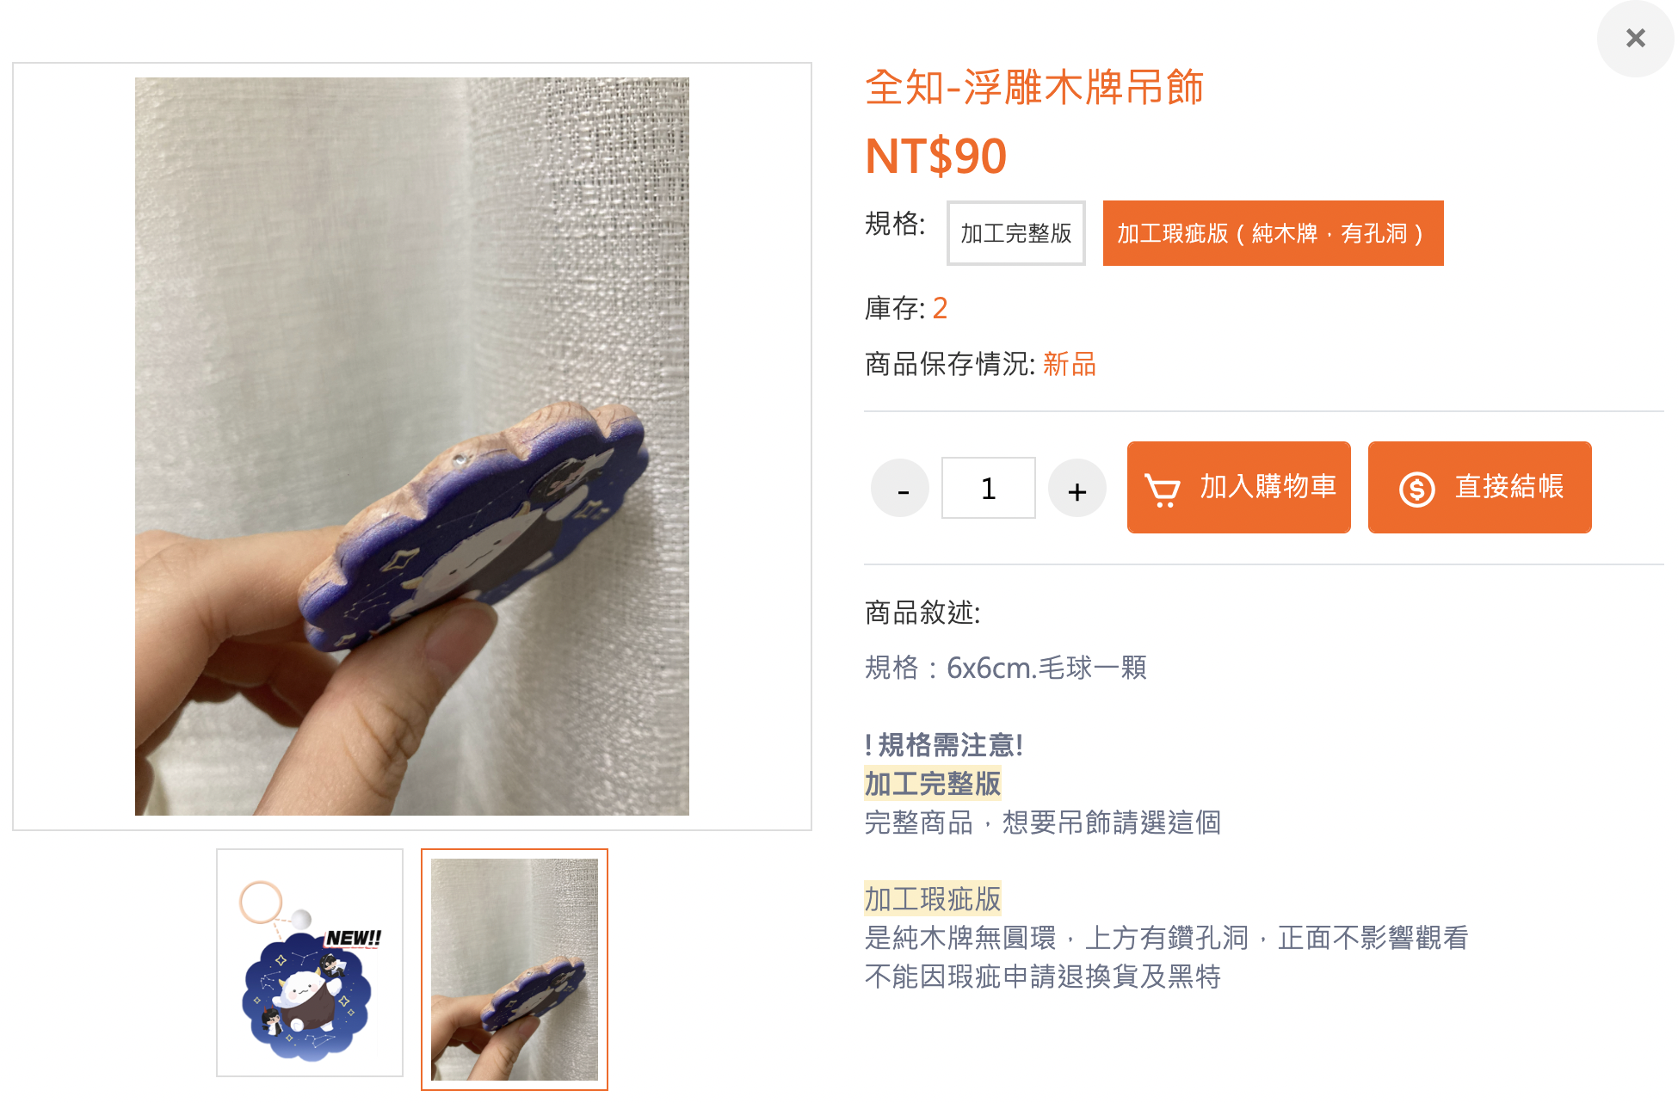Show the NEW!! illustration thumbnail
This screenshot has width=1678, height=1103.
(310, 963)
